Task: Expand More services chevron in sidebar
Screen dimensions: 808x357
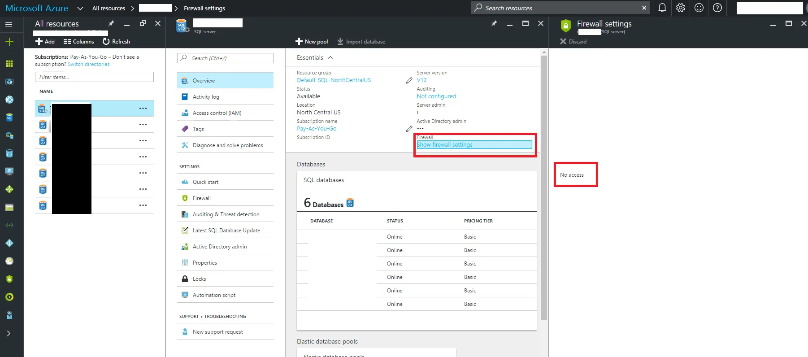Action: [x=9, y=333]
